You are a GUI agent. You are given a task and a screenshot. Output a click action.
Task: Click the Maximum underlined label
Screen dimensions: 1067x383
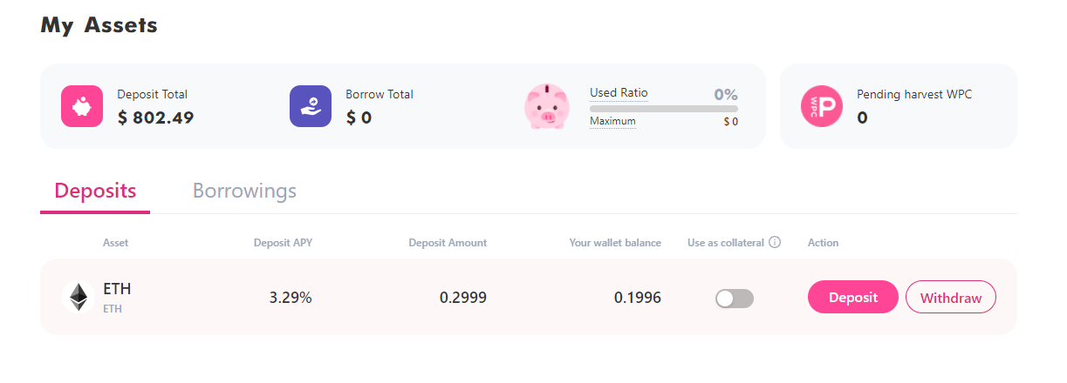coord(612,121)
